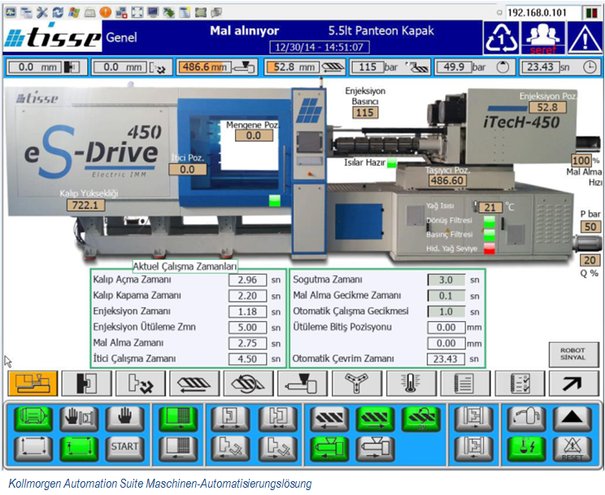This screenshot has height=495, width=605.
Task: Click the new window icon with star
Action: [x=185, y=12]
